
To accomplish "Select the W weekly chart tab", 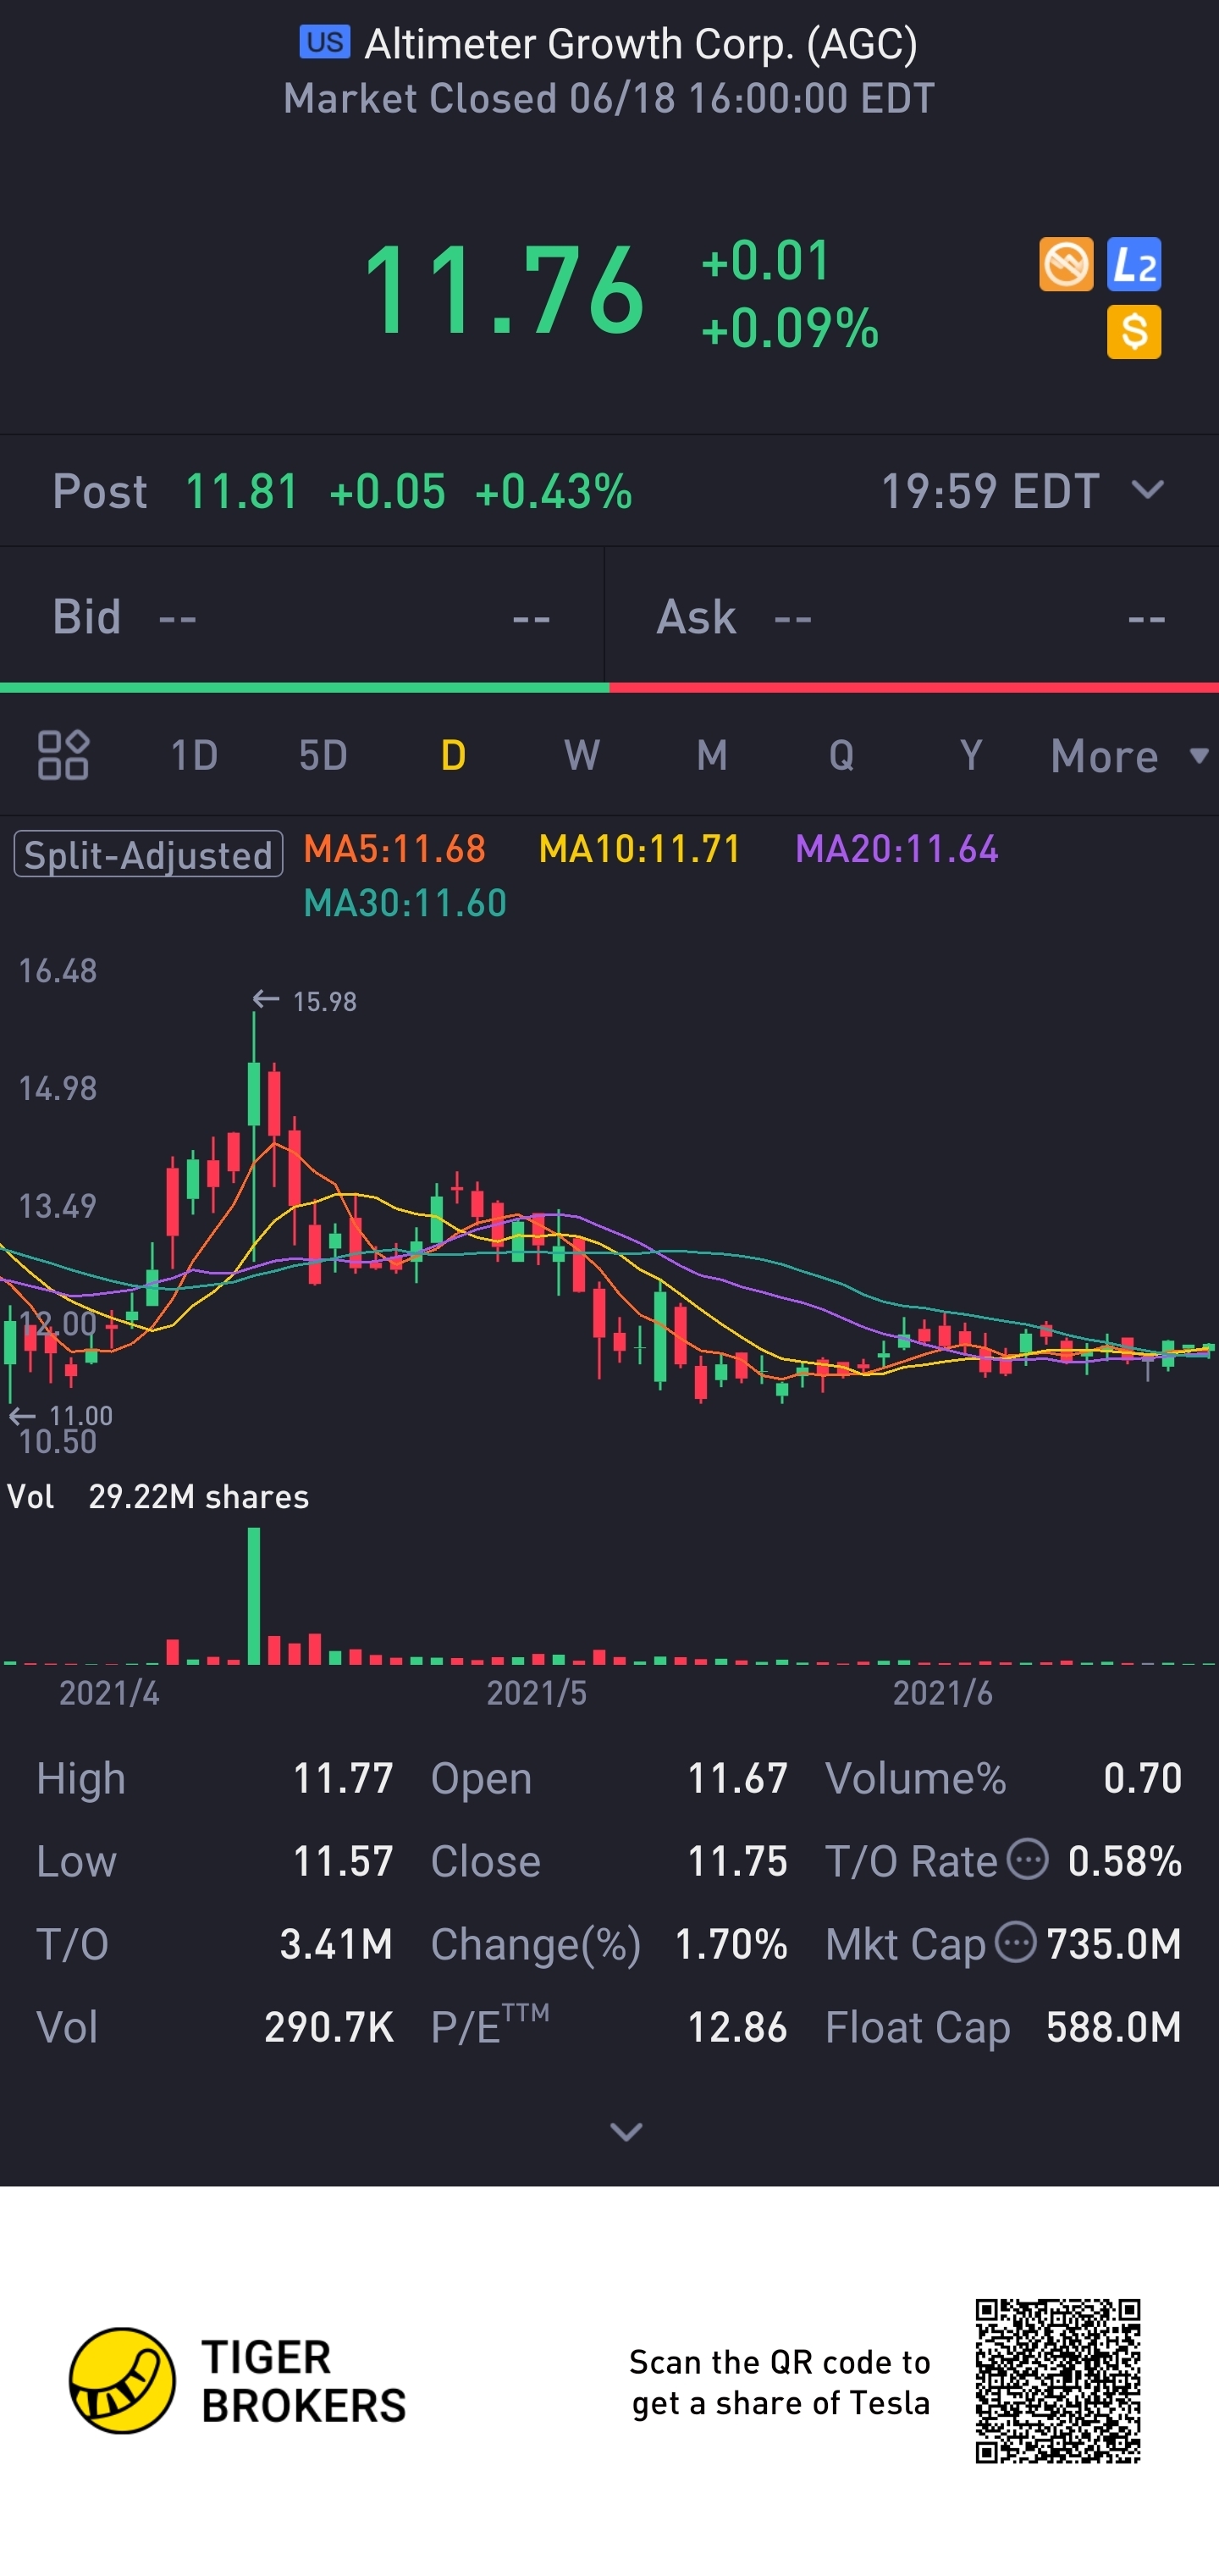I will click(x=582, y=755).
